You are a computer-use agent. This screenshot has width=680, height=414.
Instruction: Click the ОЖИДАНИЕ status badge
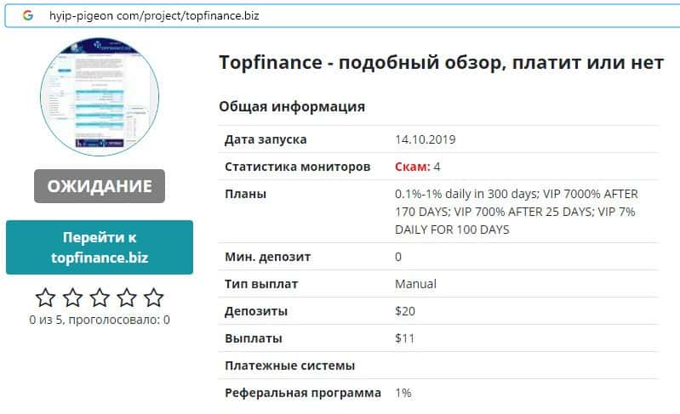[100, 186]
